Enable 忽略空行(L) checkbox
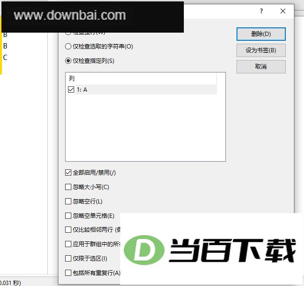Screen dimensions: 304x286 [x=68, y=201]
